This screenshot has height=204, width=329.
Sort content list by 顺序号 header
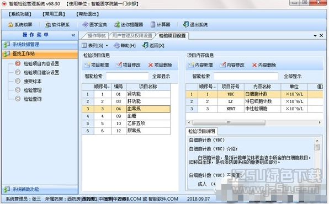(x=208, y=87)
